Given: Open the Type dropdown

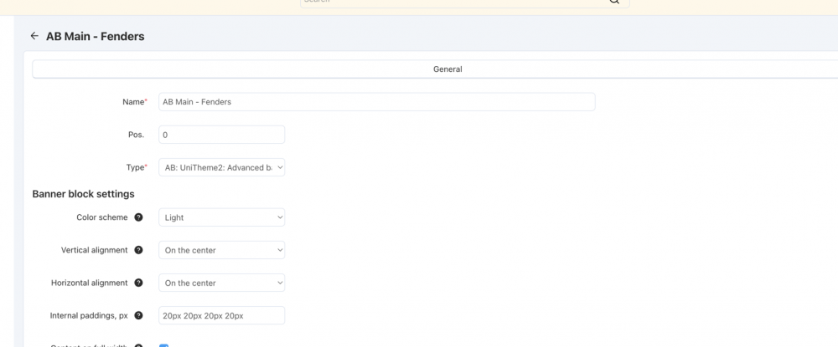Looking at the screenshot, I should point(221,167).
